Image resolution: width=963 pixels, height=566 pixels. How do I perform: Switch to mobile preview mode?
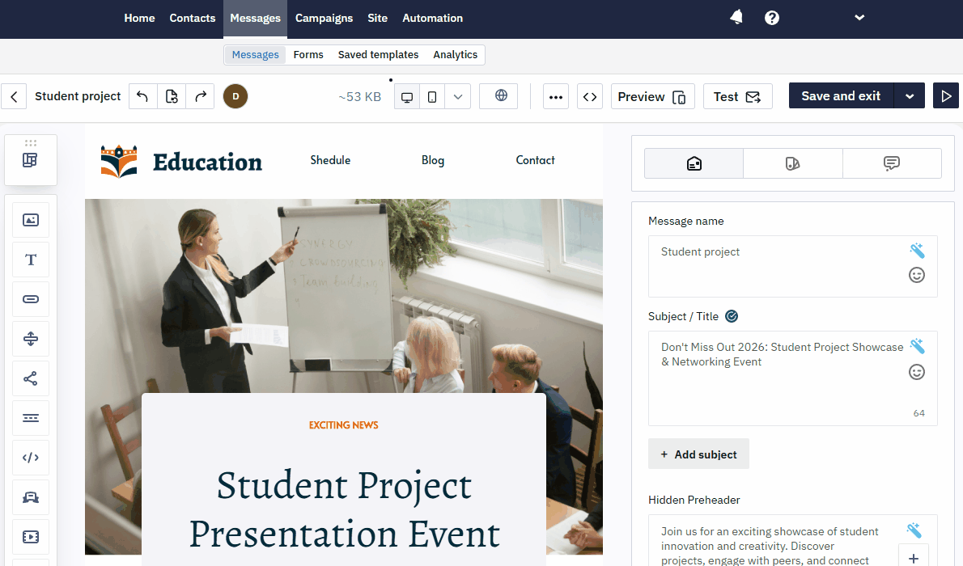pos(432,97)
